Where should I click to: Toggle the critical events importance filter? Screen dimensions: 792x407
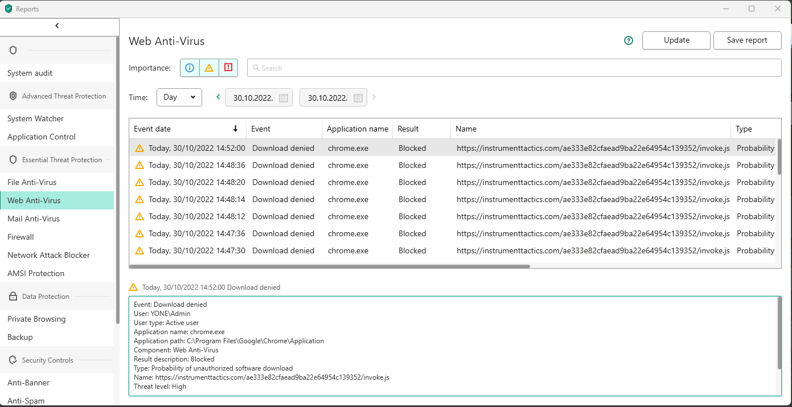228,68
